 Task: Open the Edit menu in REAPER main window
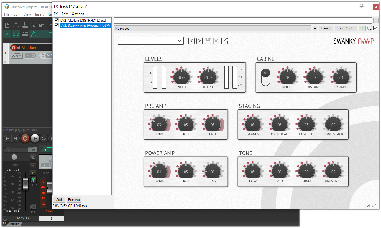coord(17,14)
